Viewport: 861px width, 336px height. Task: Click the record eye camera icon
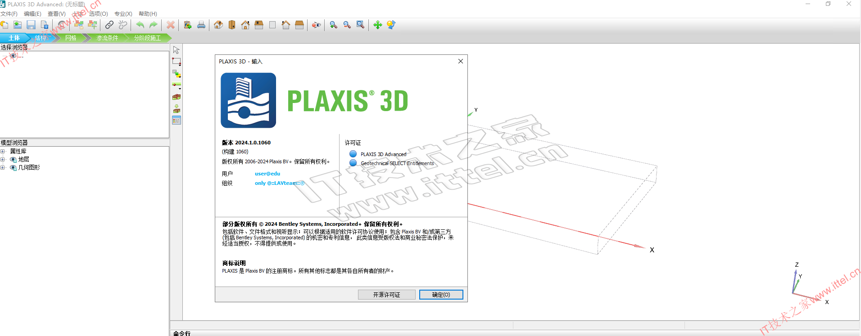[x=317, y=25]
